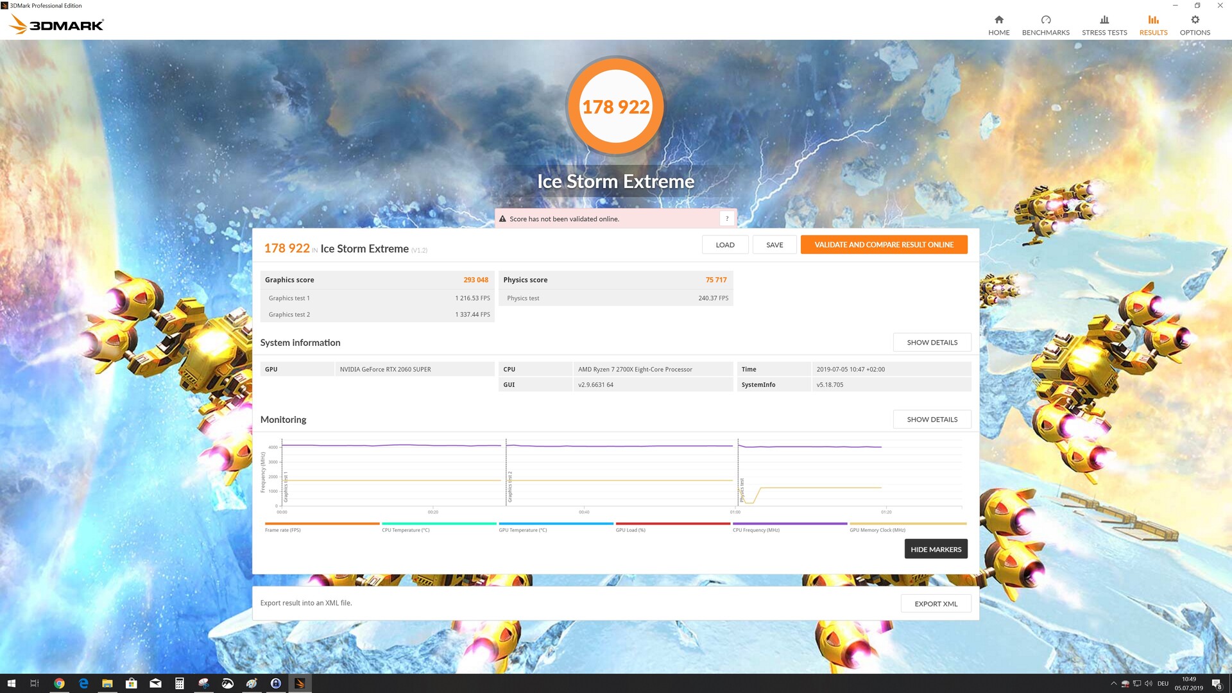Open Options gear icon

[1195, 20]
